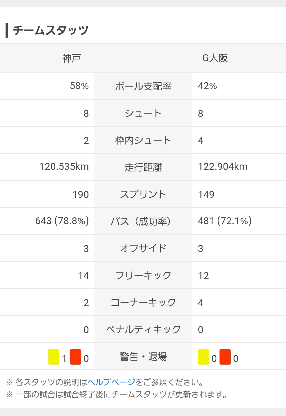Tap the コーナーキック stat label
This screenshot has width=286, height=416.
[143, 302]
